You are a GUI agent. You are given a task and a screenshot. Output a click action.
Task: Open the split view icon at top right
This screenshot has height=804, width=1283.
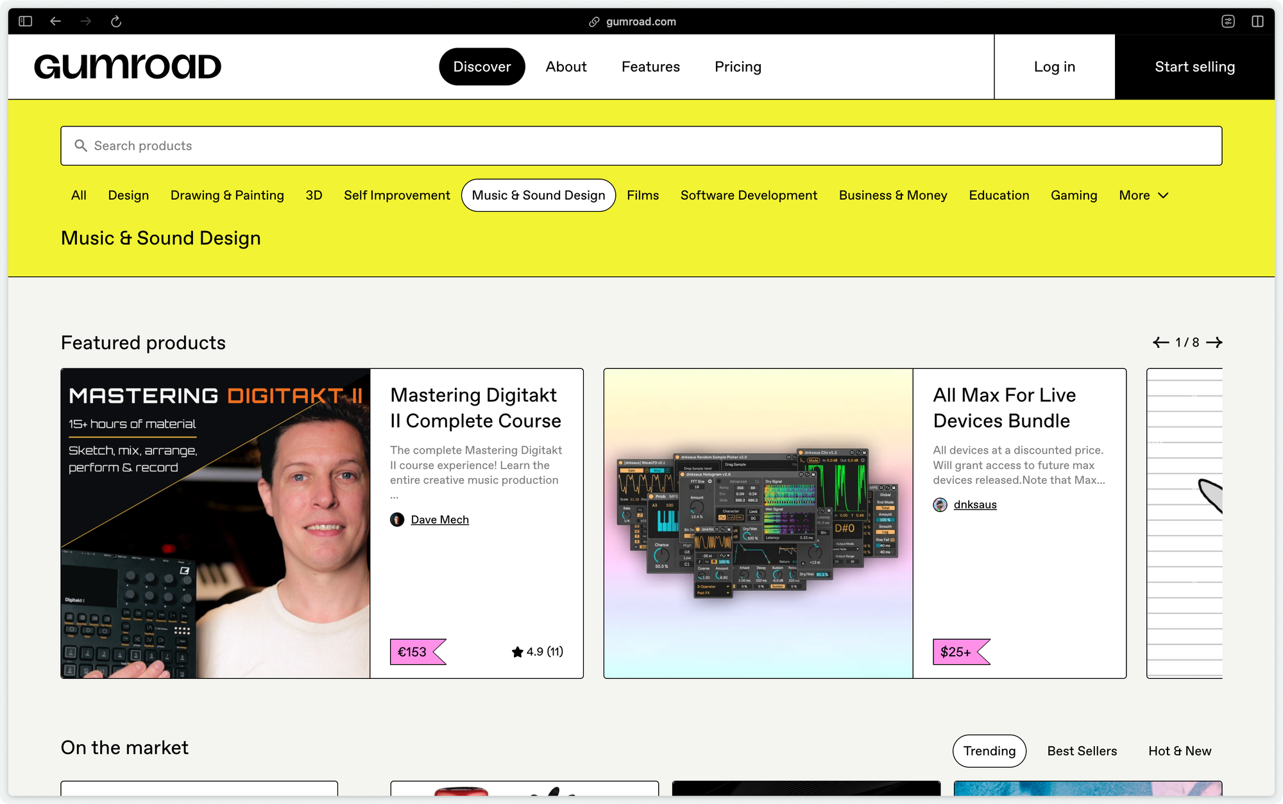1257,21
